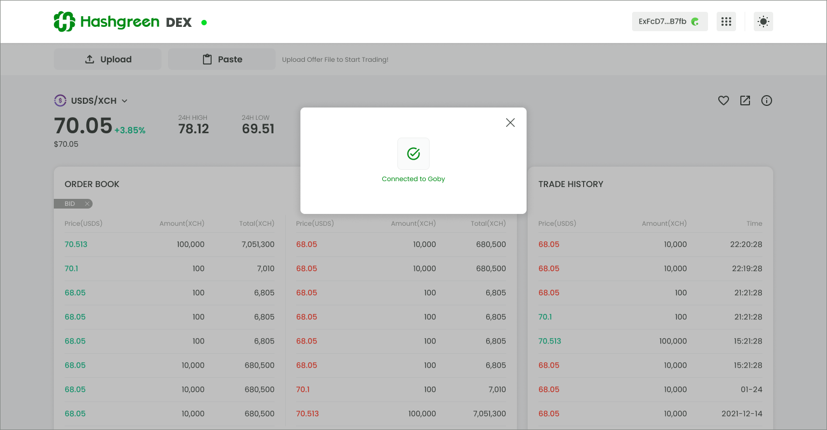
Task: Click bid total 7,010
Action: pyautogui.click(x=265, y=268)
